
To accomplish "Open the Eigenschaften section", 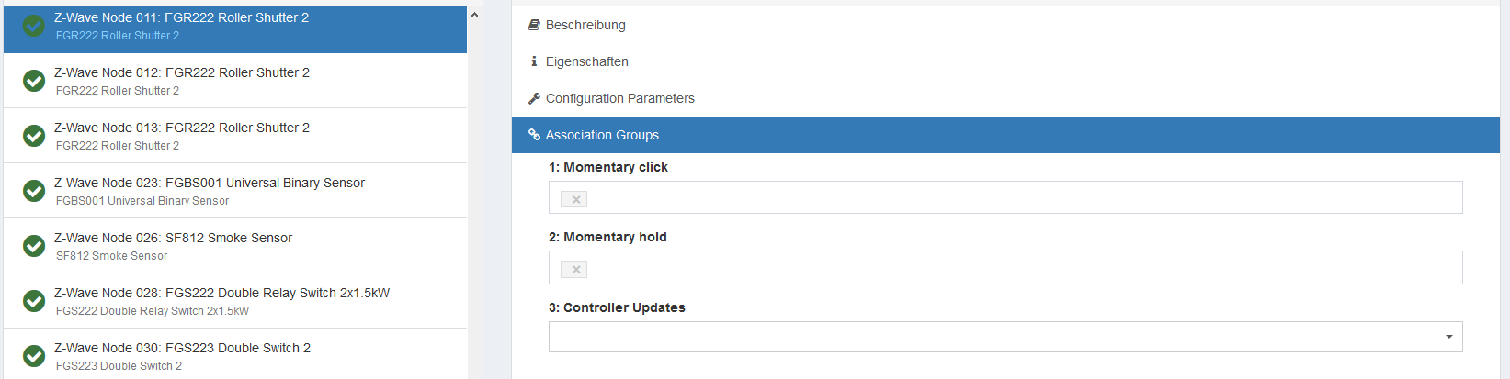I will pos(587,61).
